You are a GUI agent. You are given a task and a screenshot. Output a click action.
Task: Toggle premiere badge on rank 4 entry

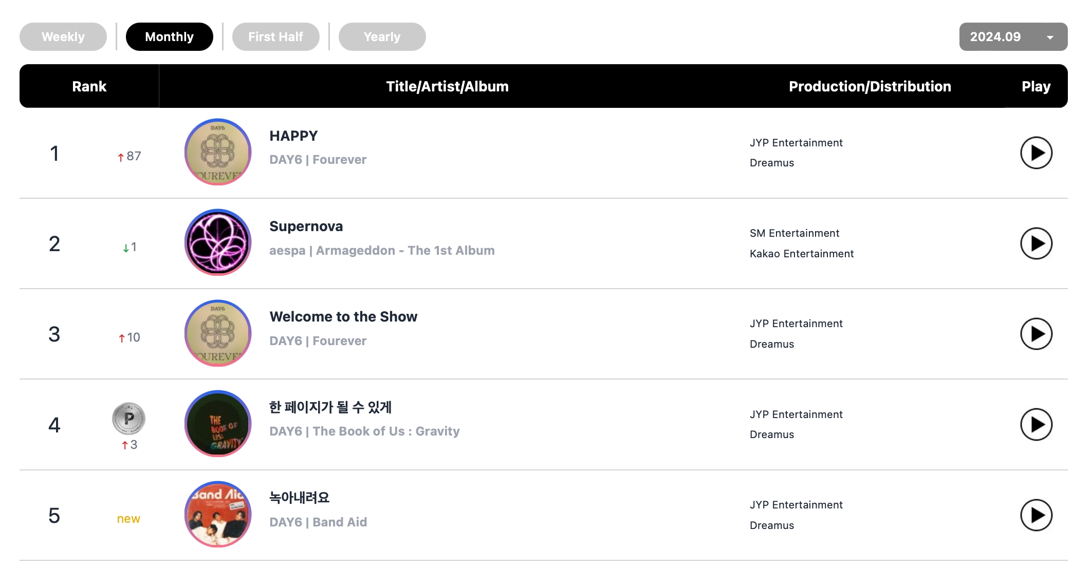[129, 419]
